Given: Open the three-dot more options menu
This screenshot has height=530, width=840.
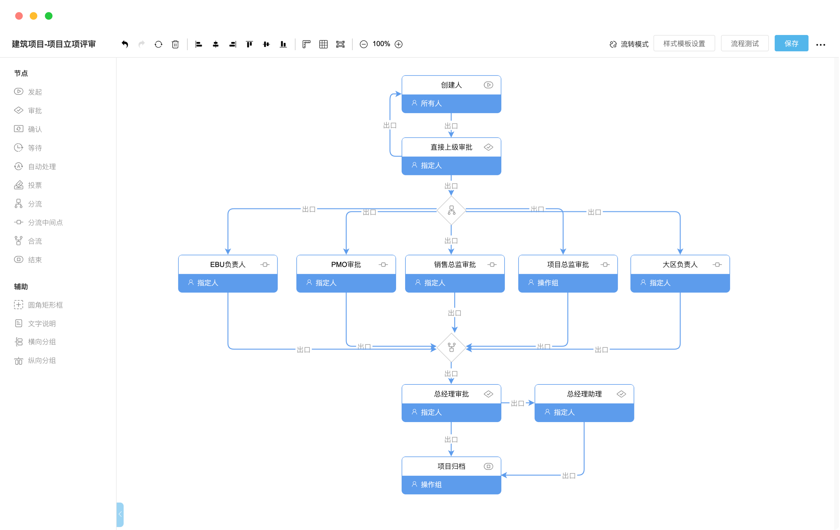Looking at the screenshot, I should click(820, 45).
